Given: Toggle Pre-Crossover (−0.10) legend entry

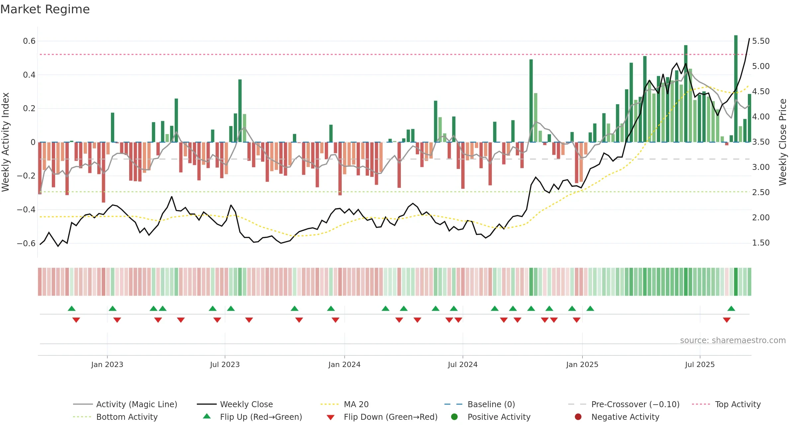Looking at the screenshot, I should coord(624,404).
